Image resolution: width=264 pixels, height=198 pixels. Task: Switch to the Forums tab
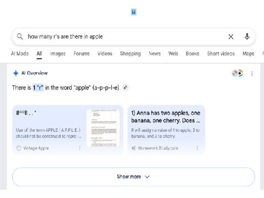[81, 53]
